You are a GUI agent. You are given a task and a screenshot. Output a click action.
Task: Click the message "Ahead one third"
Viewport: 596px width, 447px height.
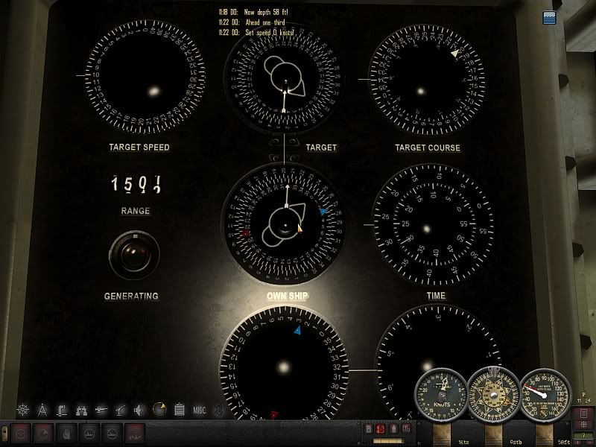coord(265,22)
